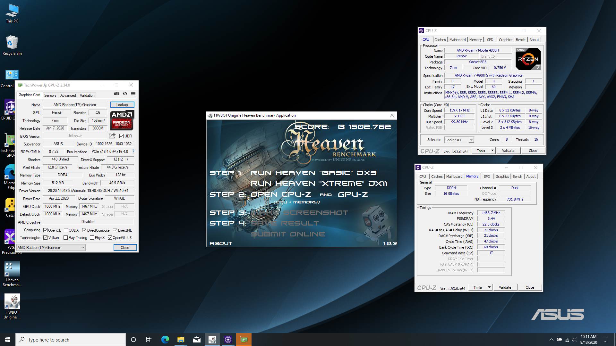This screenshot has width=616, height=346.
Task: Open Graphics tab in bottom CPU-Z window
Action: coord(502,177)
